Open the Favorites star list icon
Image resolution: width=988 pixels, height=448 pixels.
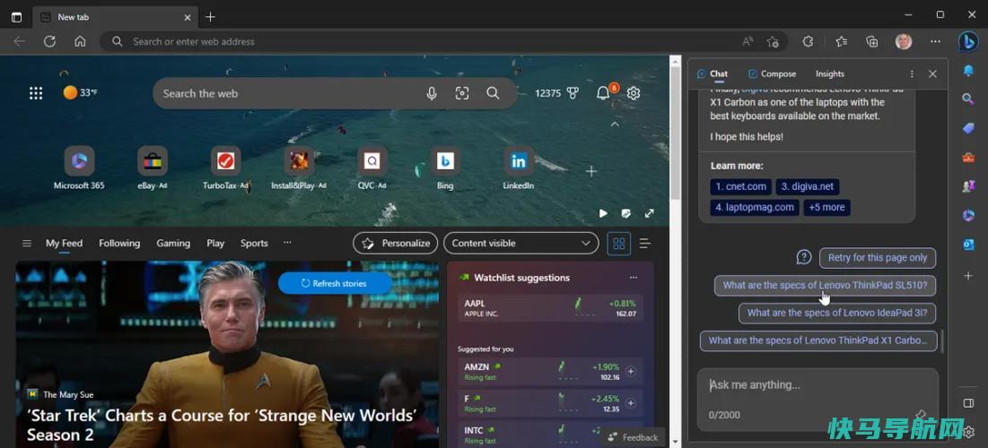841,41
